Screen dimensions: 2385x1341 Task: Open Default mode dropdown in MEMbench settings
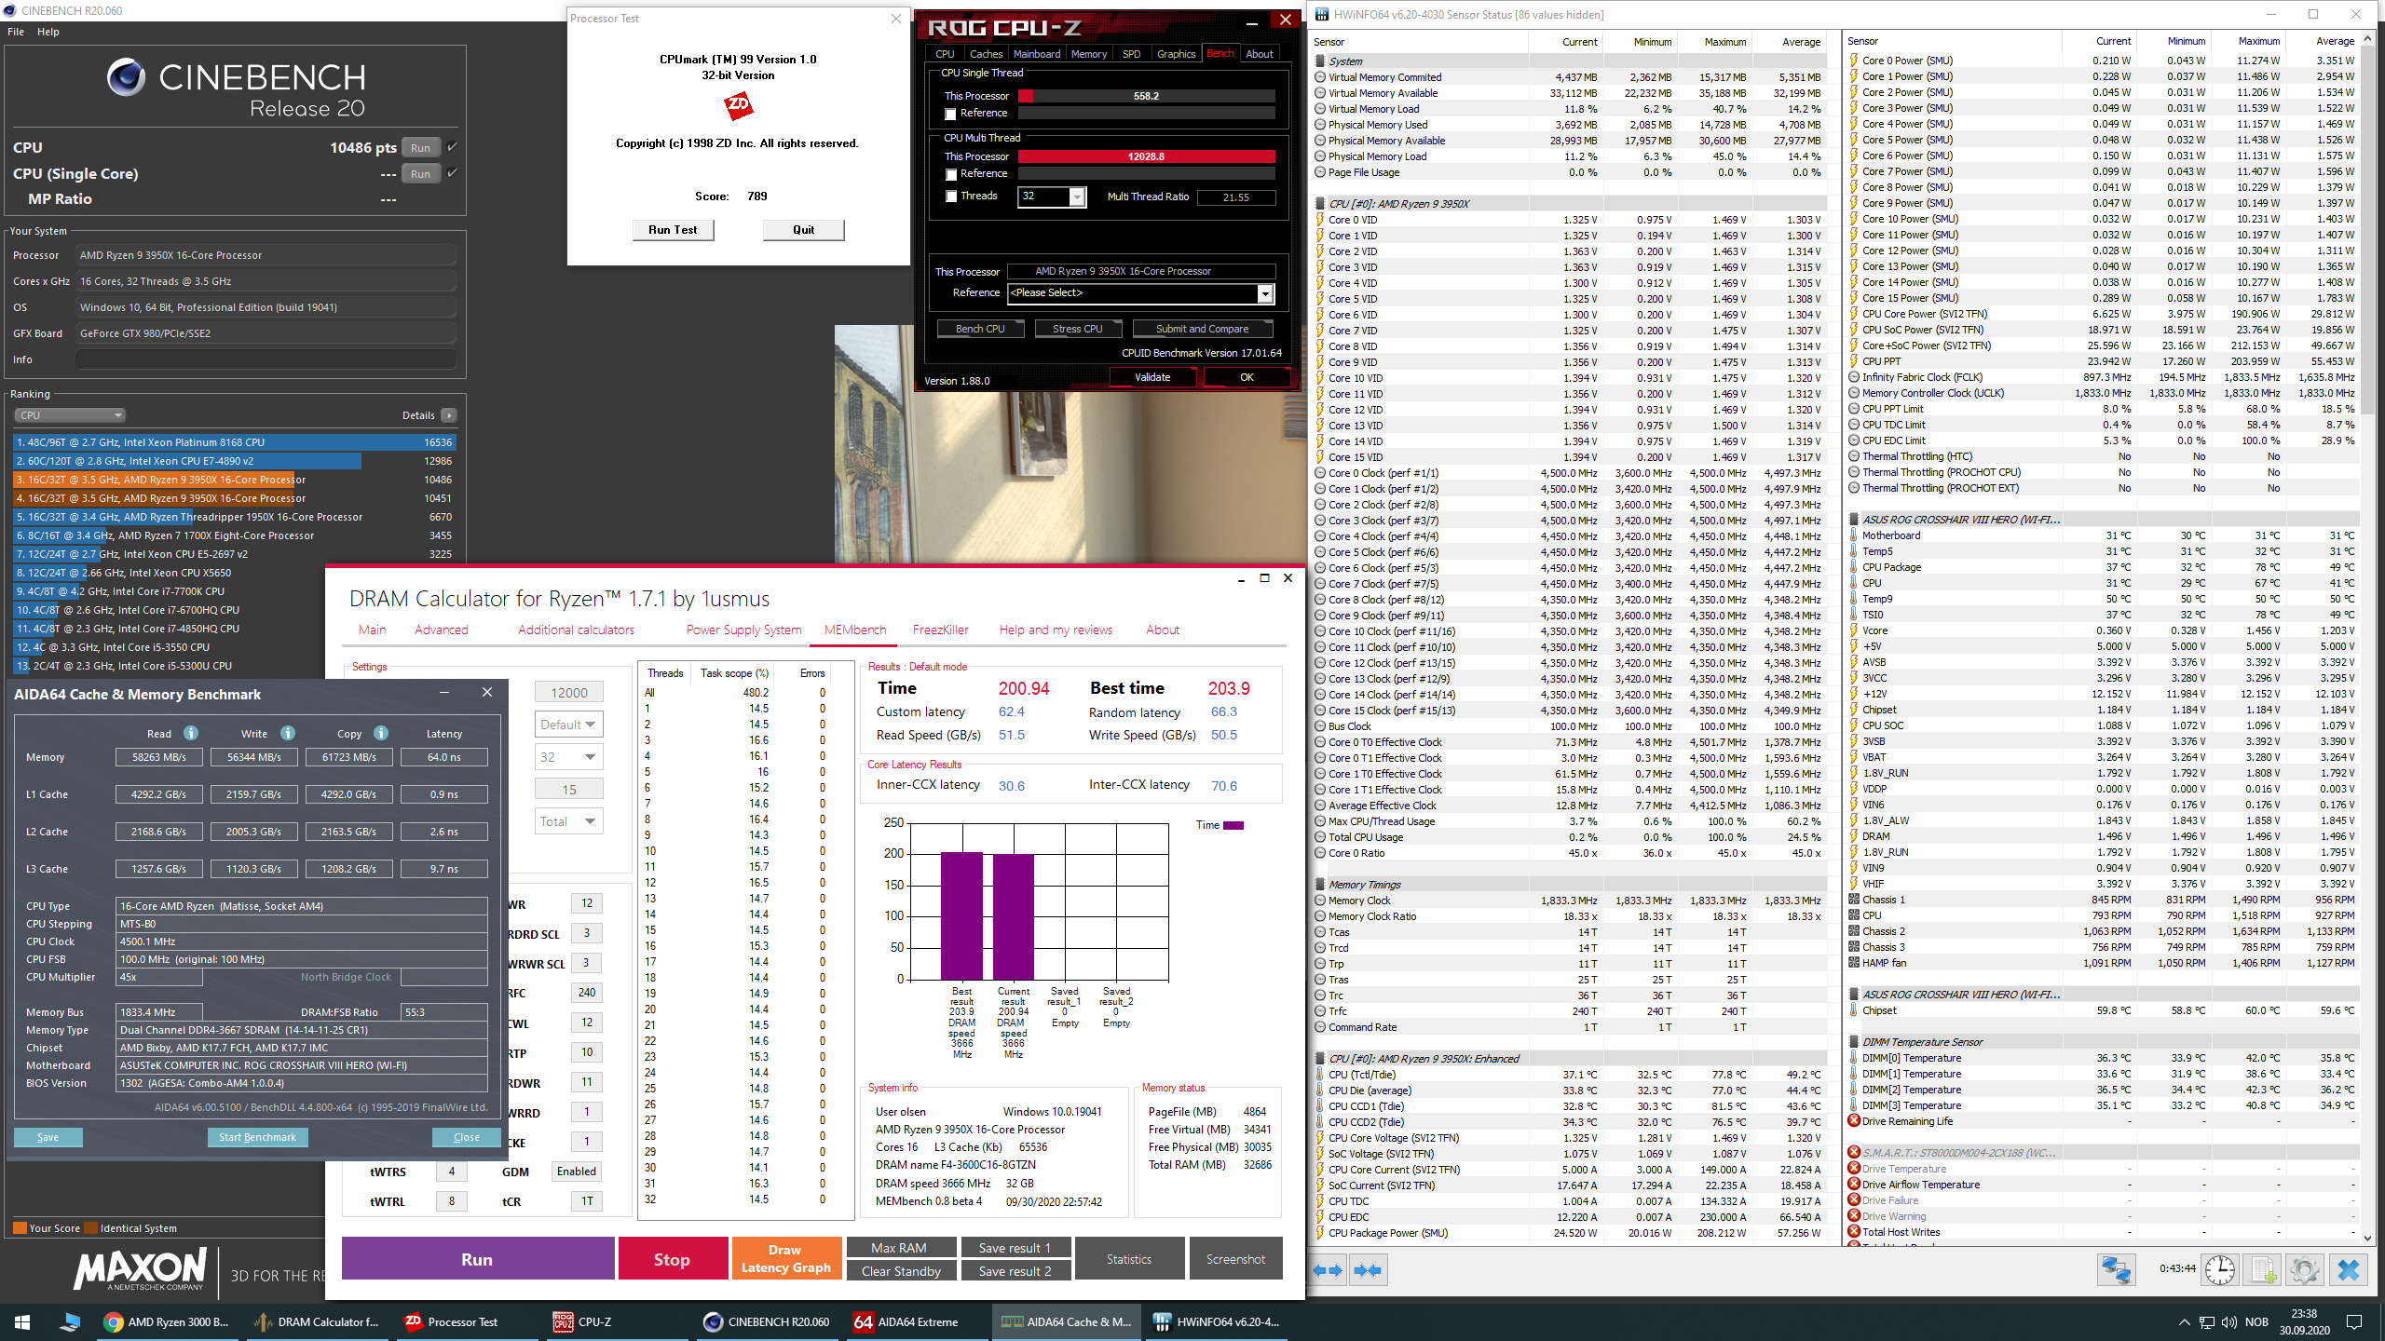[568, 725]
